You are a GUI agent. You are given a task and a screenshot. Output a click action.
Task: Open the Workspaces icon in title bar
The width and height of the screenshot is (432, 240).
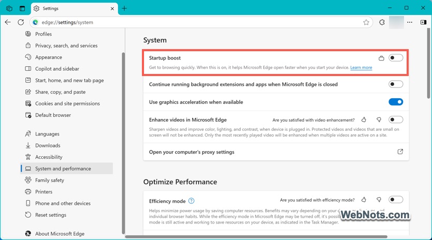(9, 8)
